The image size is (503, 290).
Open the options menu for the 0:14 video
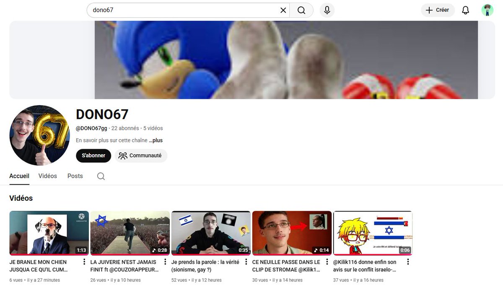tap(327, 262)
